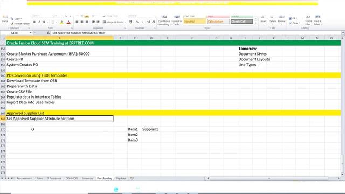Switch to the 2 Processes sheet tab

tap(54, 178)
